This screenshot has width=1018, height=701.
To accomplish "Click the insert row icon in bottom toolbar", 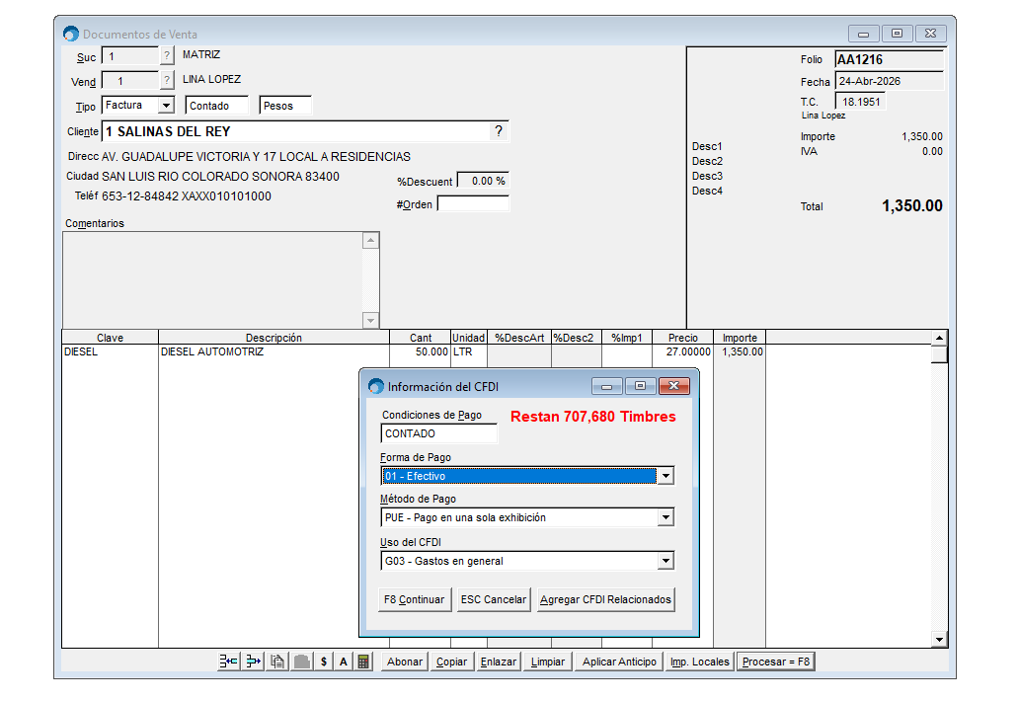I will pos(228,662).
